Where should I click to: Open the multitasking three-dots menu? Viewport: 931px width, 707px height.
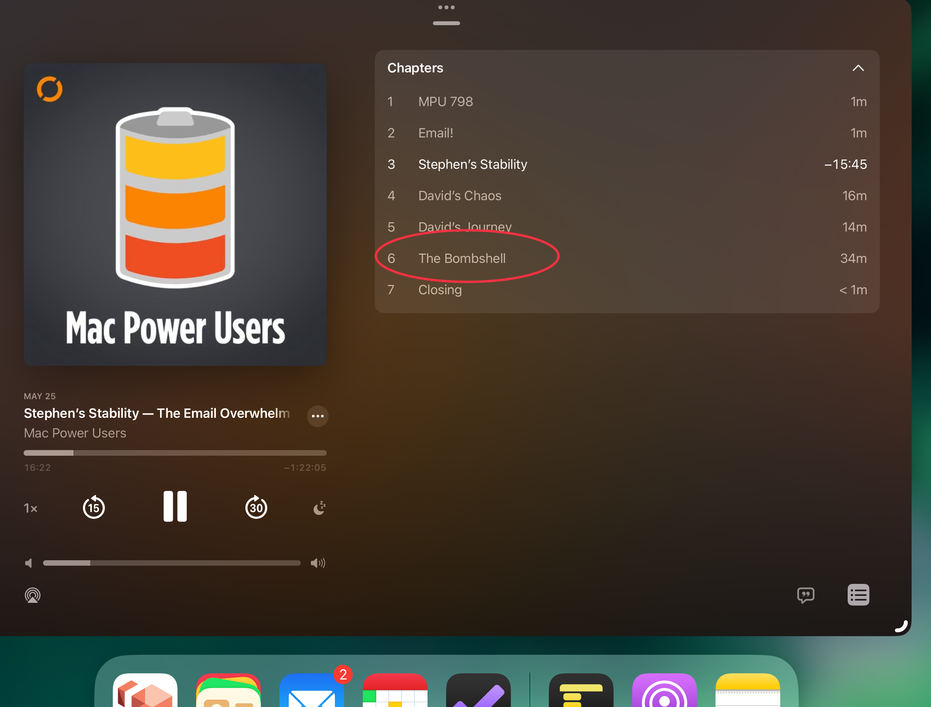coord(446,7)
